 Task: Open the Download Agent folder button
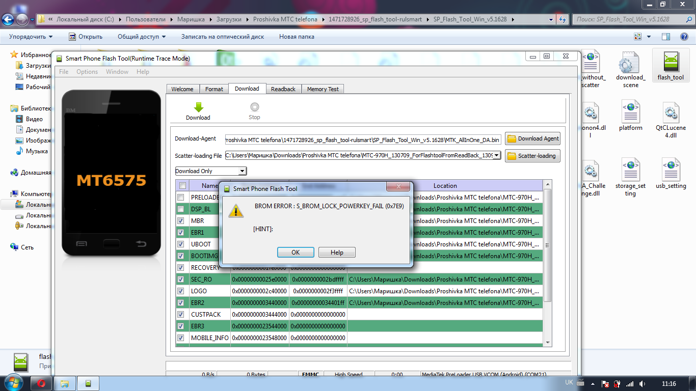coord(532,138)
